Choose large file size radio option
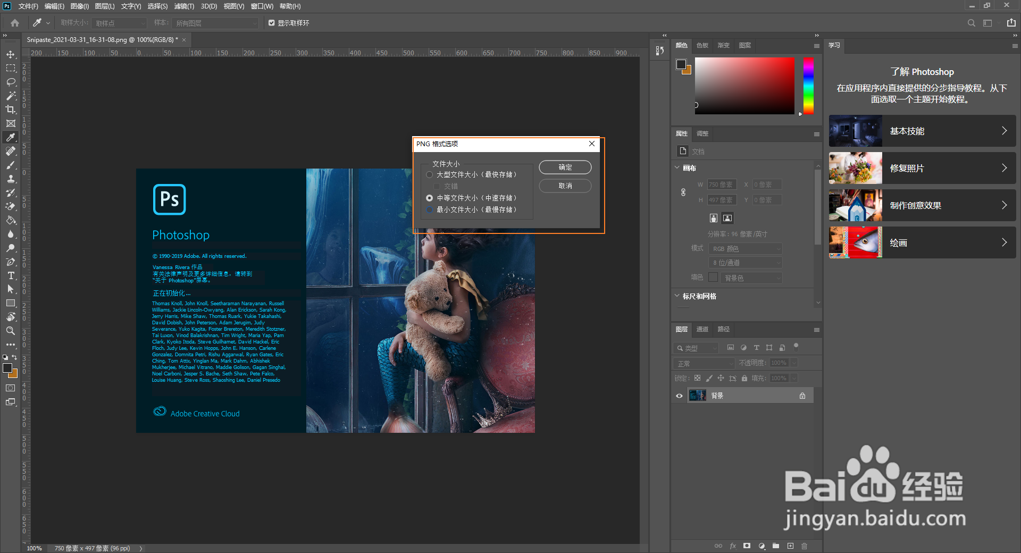 430,174
